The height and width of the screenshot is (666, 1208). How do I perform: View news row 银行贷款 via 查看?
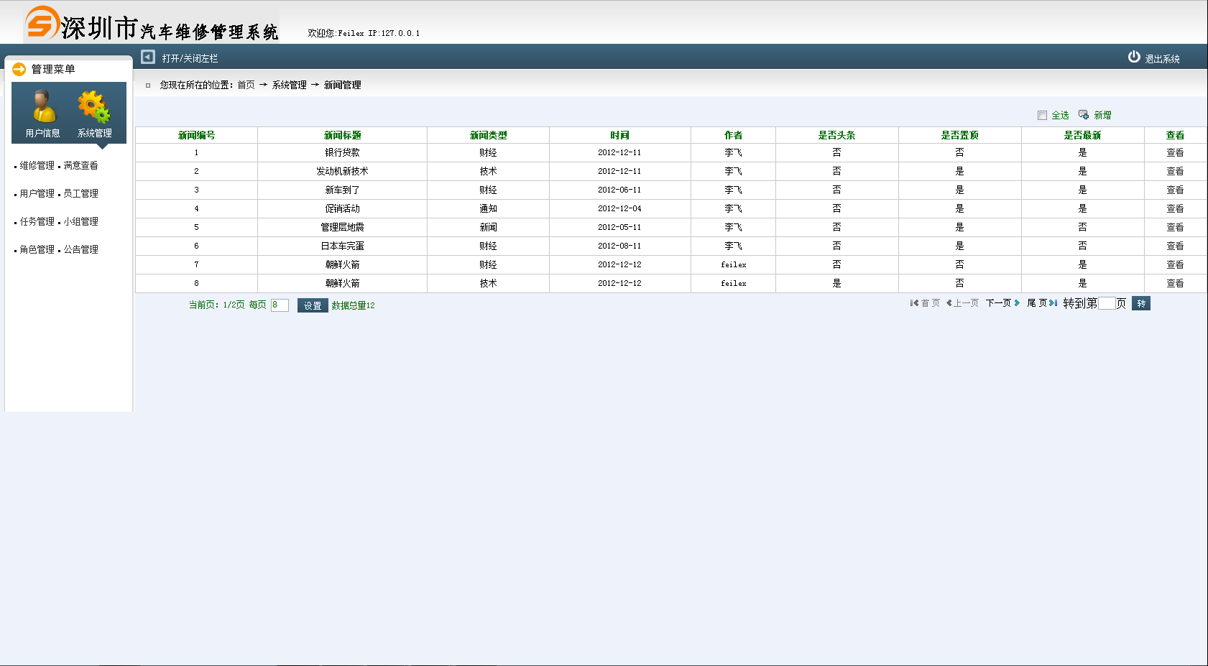point(1175,152)
